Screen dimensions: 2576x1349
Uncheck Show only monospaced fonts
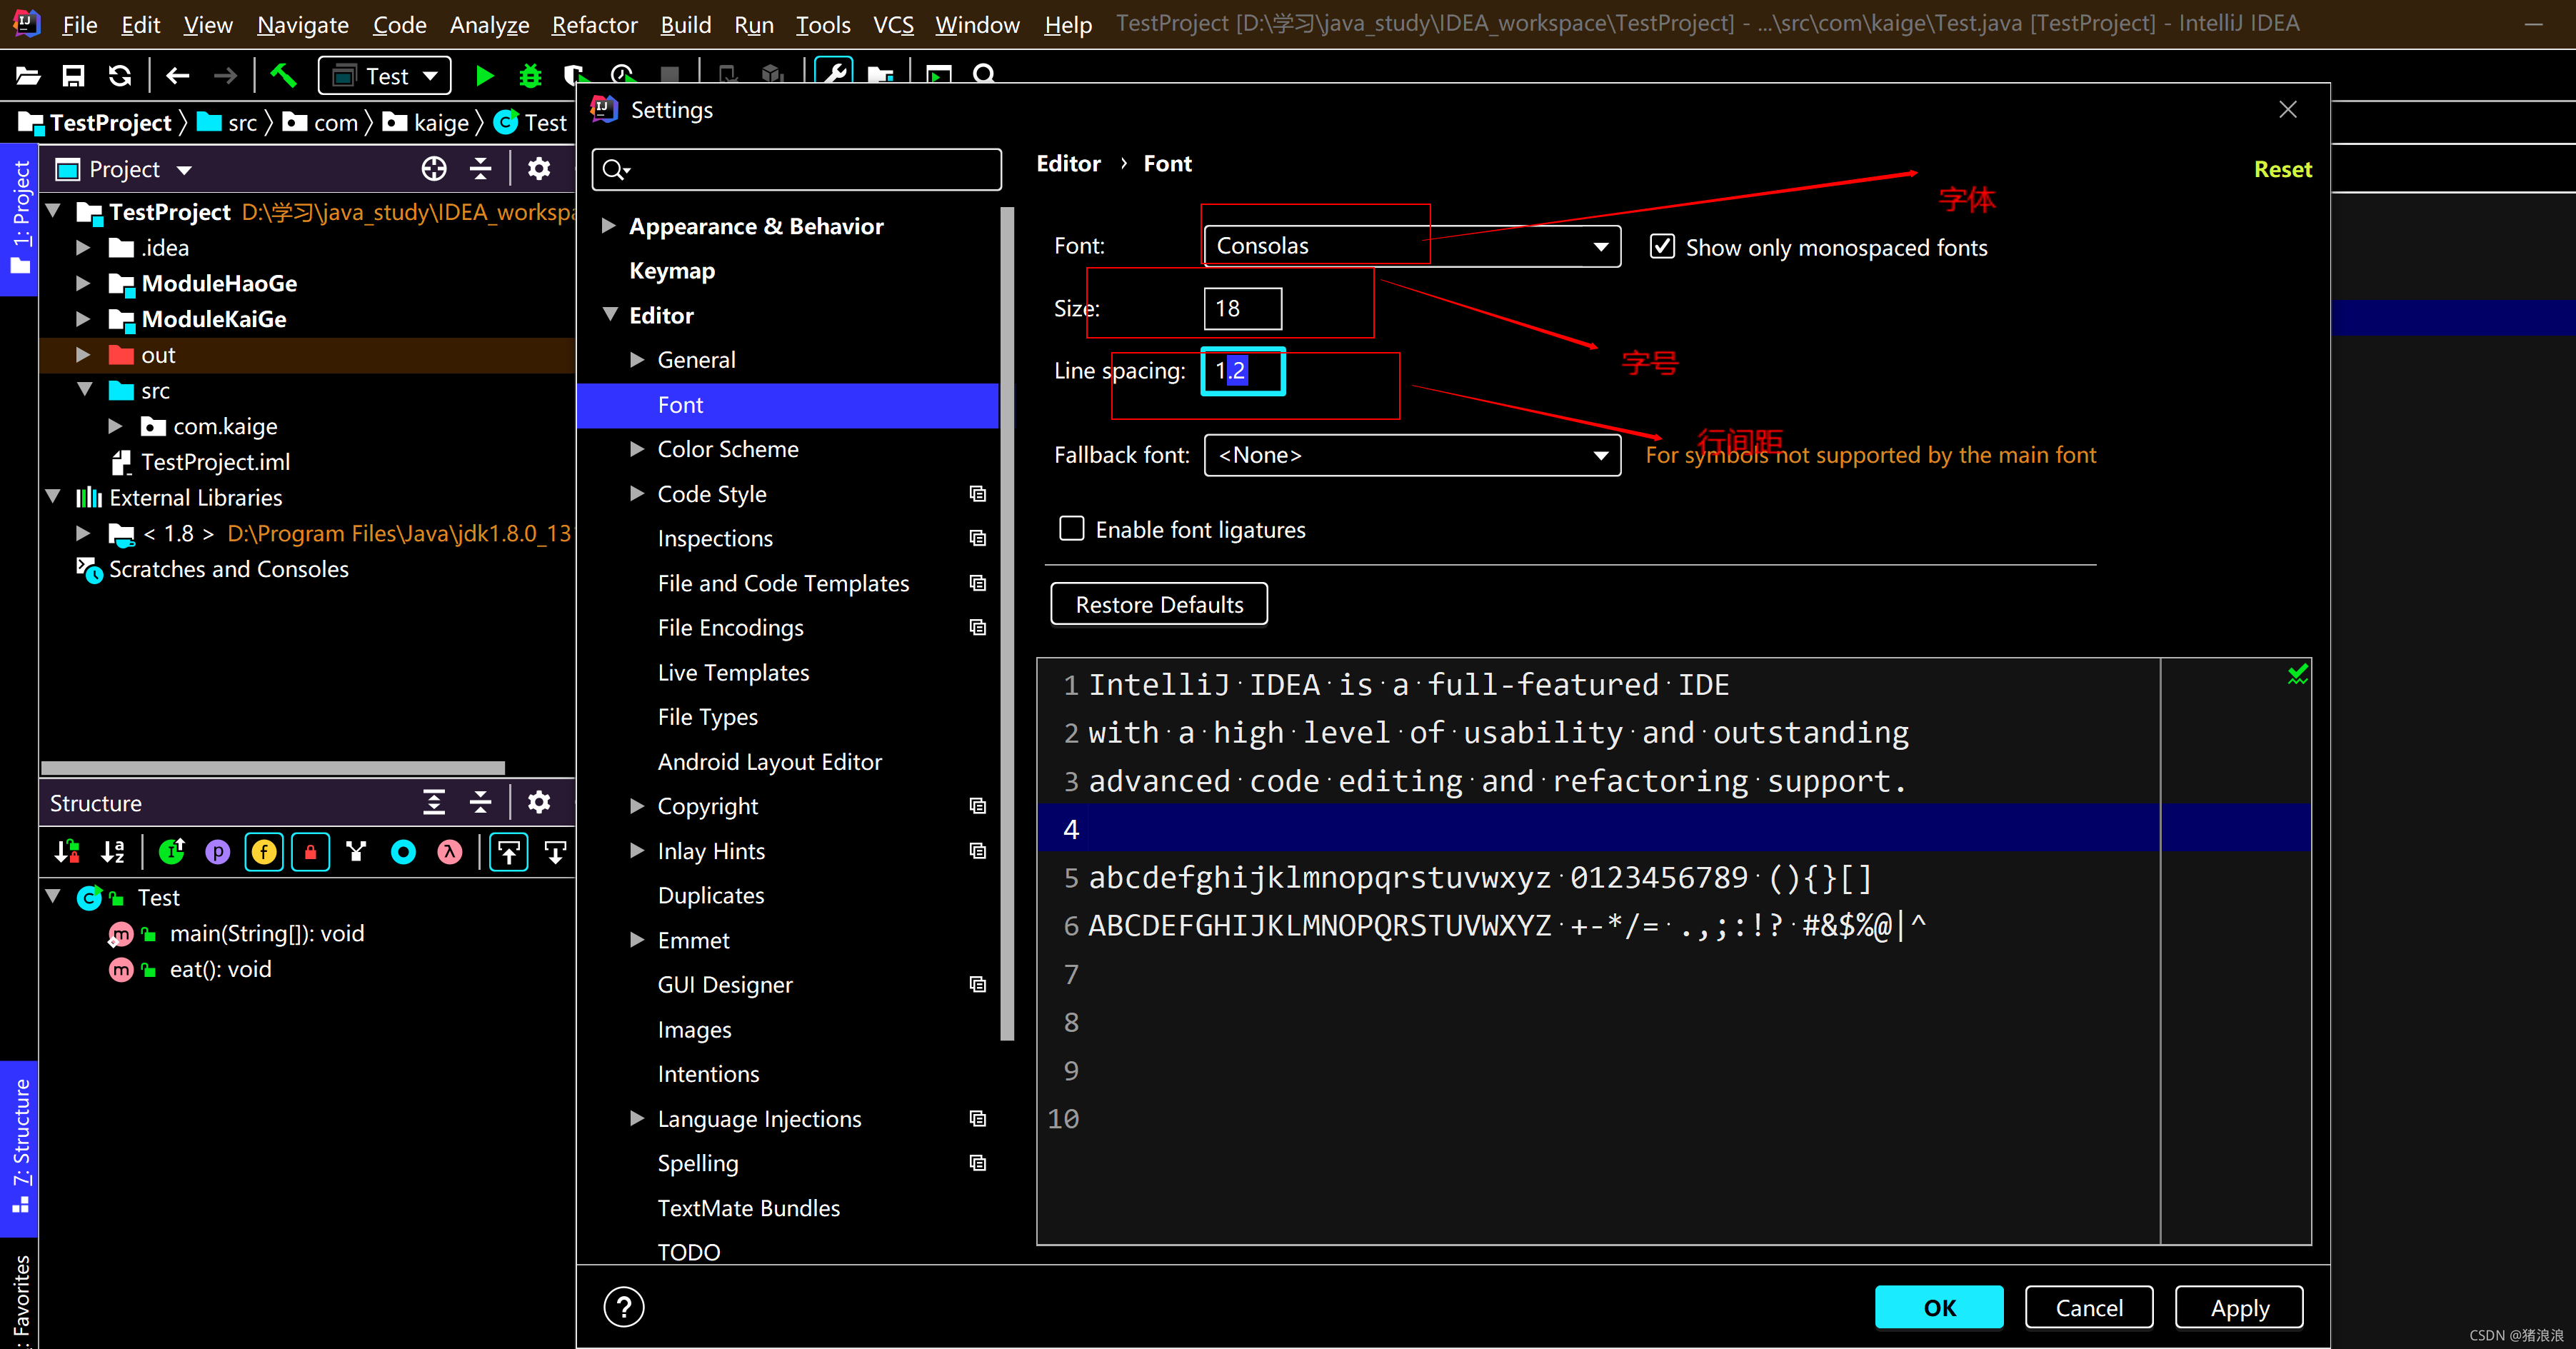[1662, 246]
